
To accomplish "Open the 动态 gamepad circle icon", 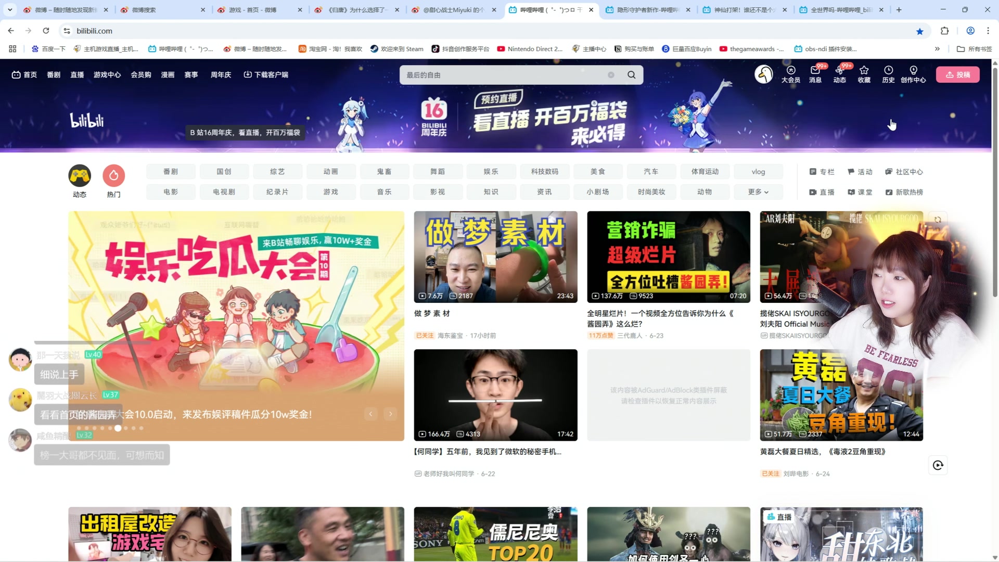I will point(80,176).
